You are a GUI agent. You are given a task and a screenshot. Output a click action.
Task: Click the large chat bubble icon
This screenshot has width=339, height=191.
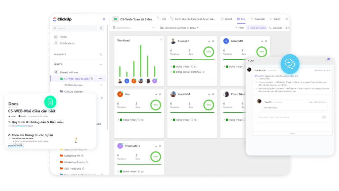290,64
